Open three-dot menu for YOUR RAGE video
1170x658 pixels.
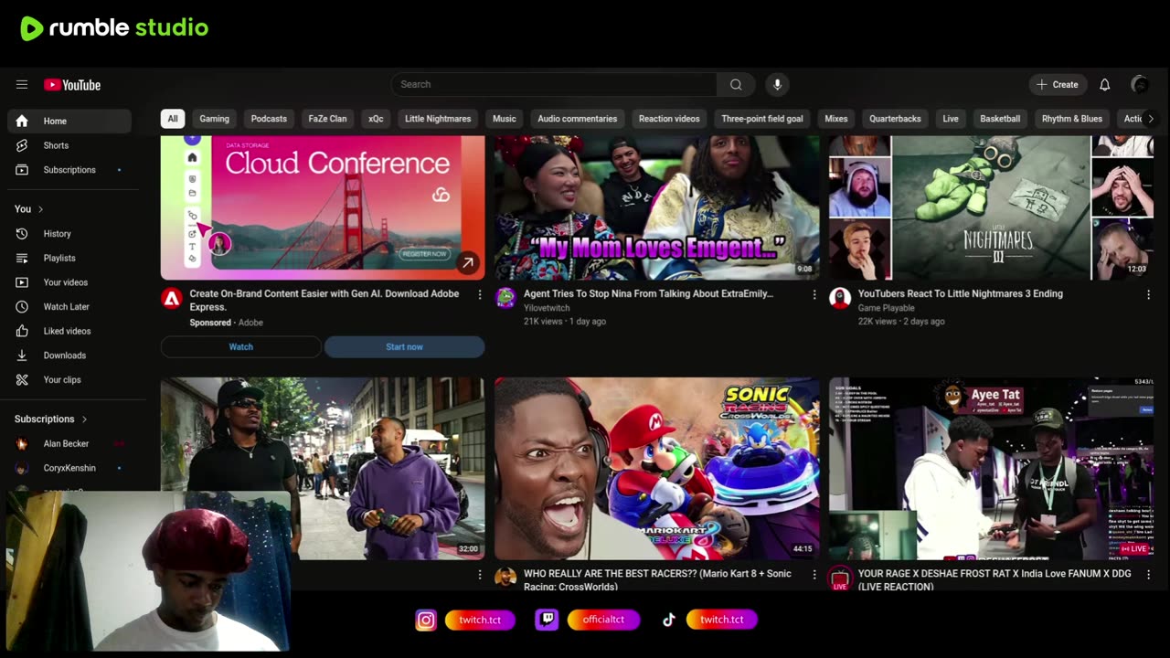[1149, 575]
